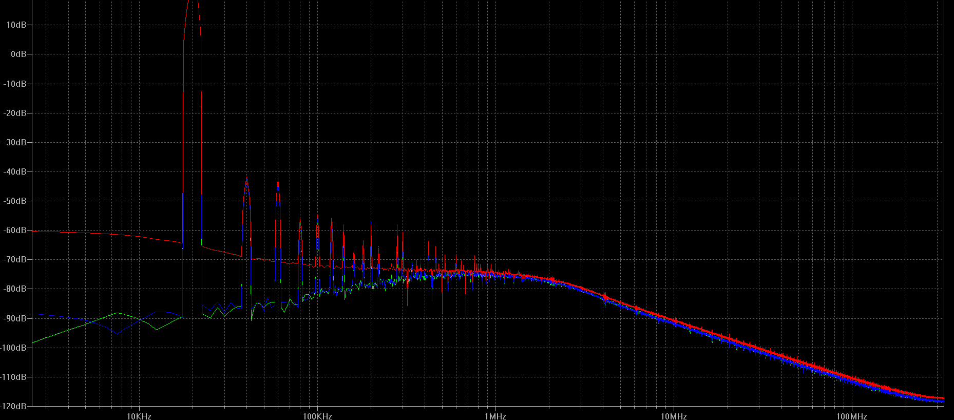This screenshot has width=954, height=420.
Task: Click the -90dB axis label
Action: 15,318
